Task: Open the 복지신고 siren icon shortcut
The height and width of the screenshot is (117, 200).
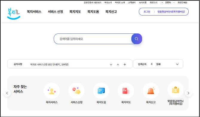Action: coord(151,91)
